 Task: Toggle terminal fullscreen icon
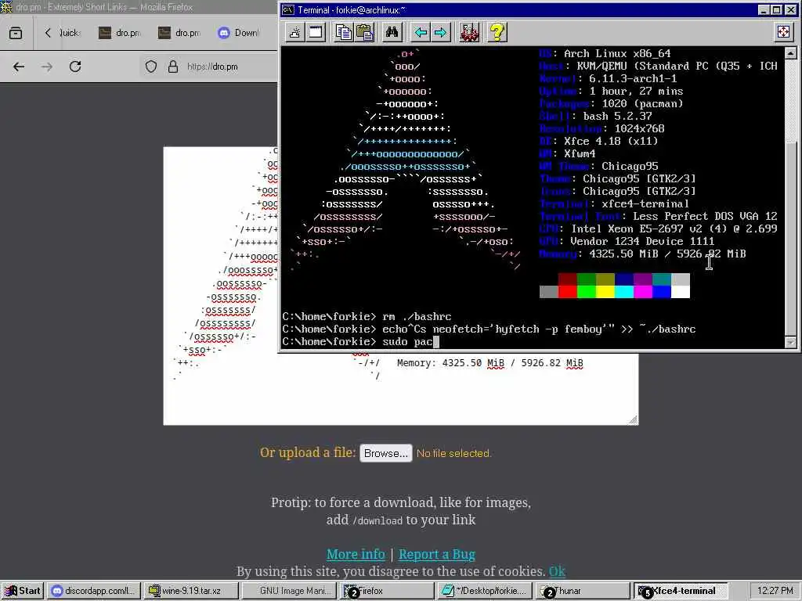tap(783, 32)
